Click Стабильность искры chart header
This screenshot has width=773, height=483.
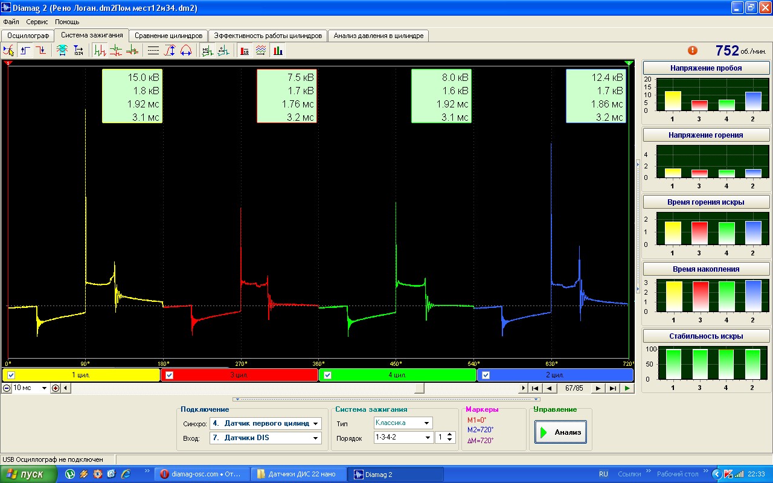tap(706, 336)
